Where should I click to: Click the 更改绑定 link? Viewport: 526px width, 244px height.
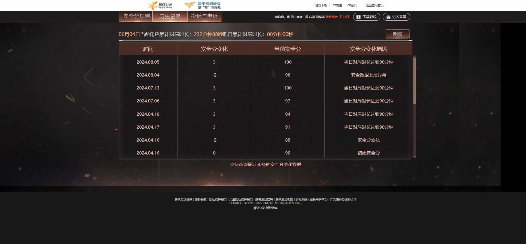click(x=332, y=17)
